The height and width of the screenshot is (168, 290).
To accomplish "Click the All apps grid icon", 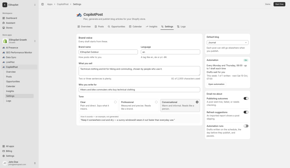I will pyautogui.click(x=3, y=146).
